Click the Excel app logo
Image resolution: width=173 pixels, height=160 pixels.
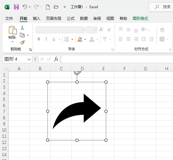click(7, 7)
